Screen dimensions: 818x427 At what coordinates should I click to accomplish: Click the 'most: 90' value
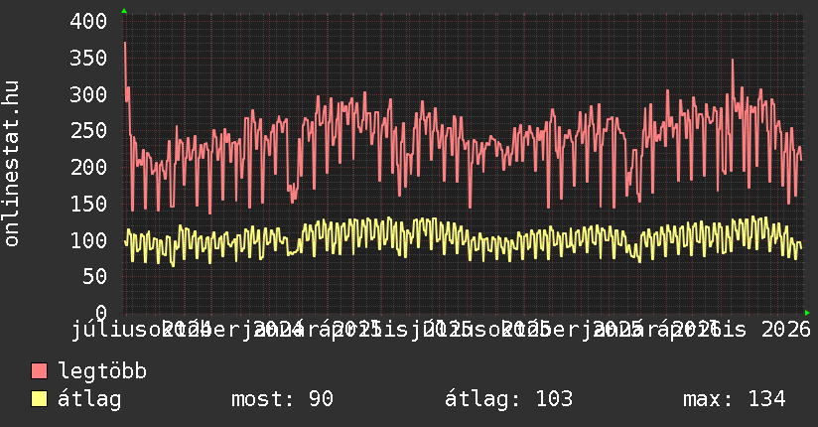282,398
